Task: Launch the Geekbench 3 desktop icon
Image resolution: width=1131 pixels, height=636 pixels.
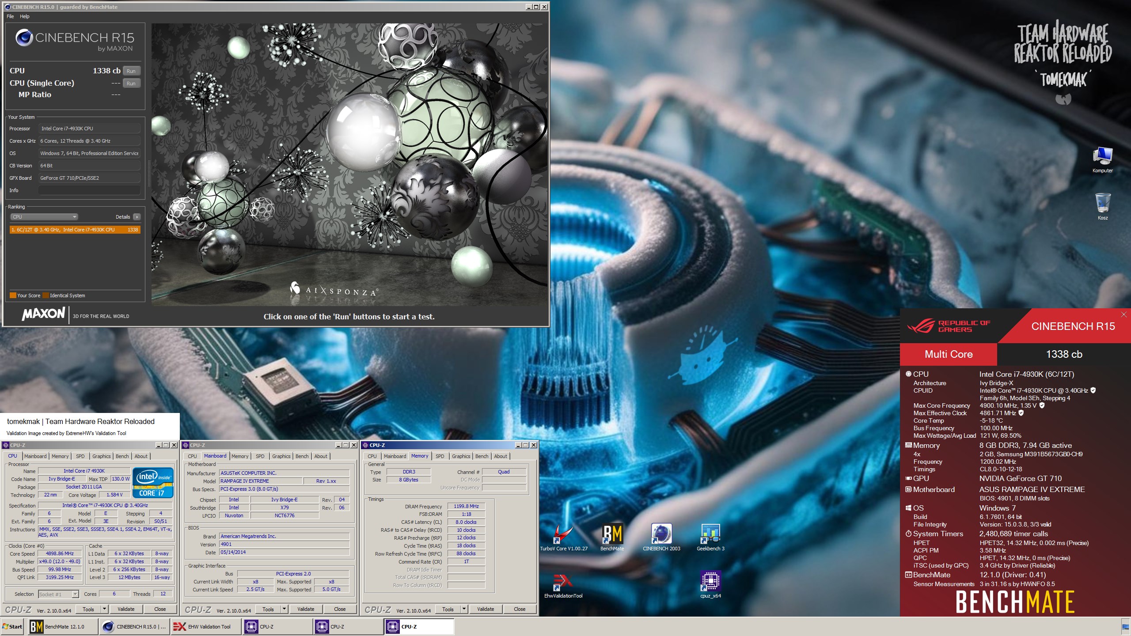Action: tap(710, 537)
